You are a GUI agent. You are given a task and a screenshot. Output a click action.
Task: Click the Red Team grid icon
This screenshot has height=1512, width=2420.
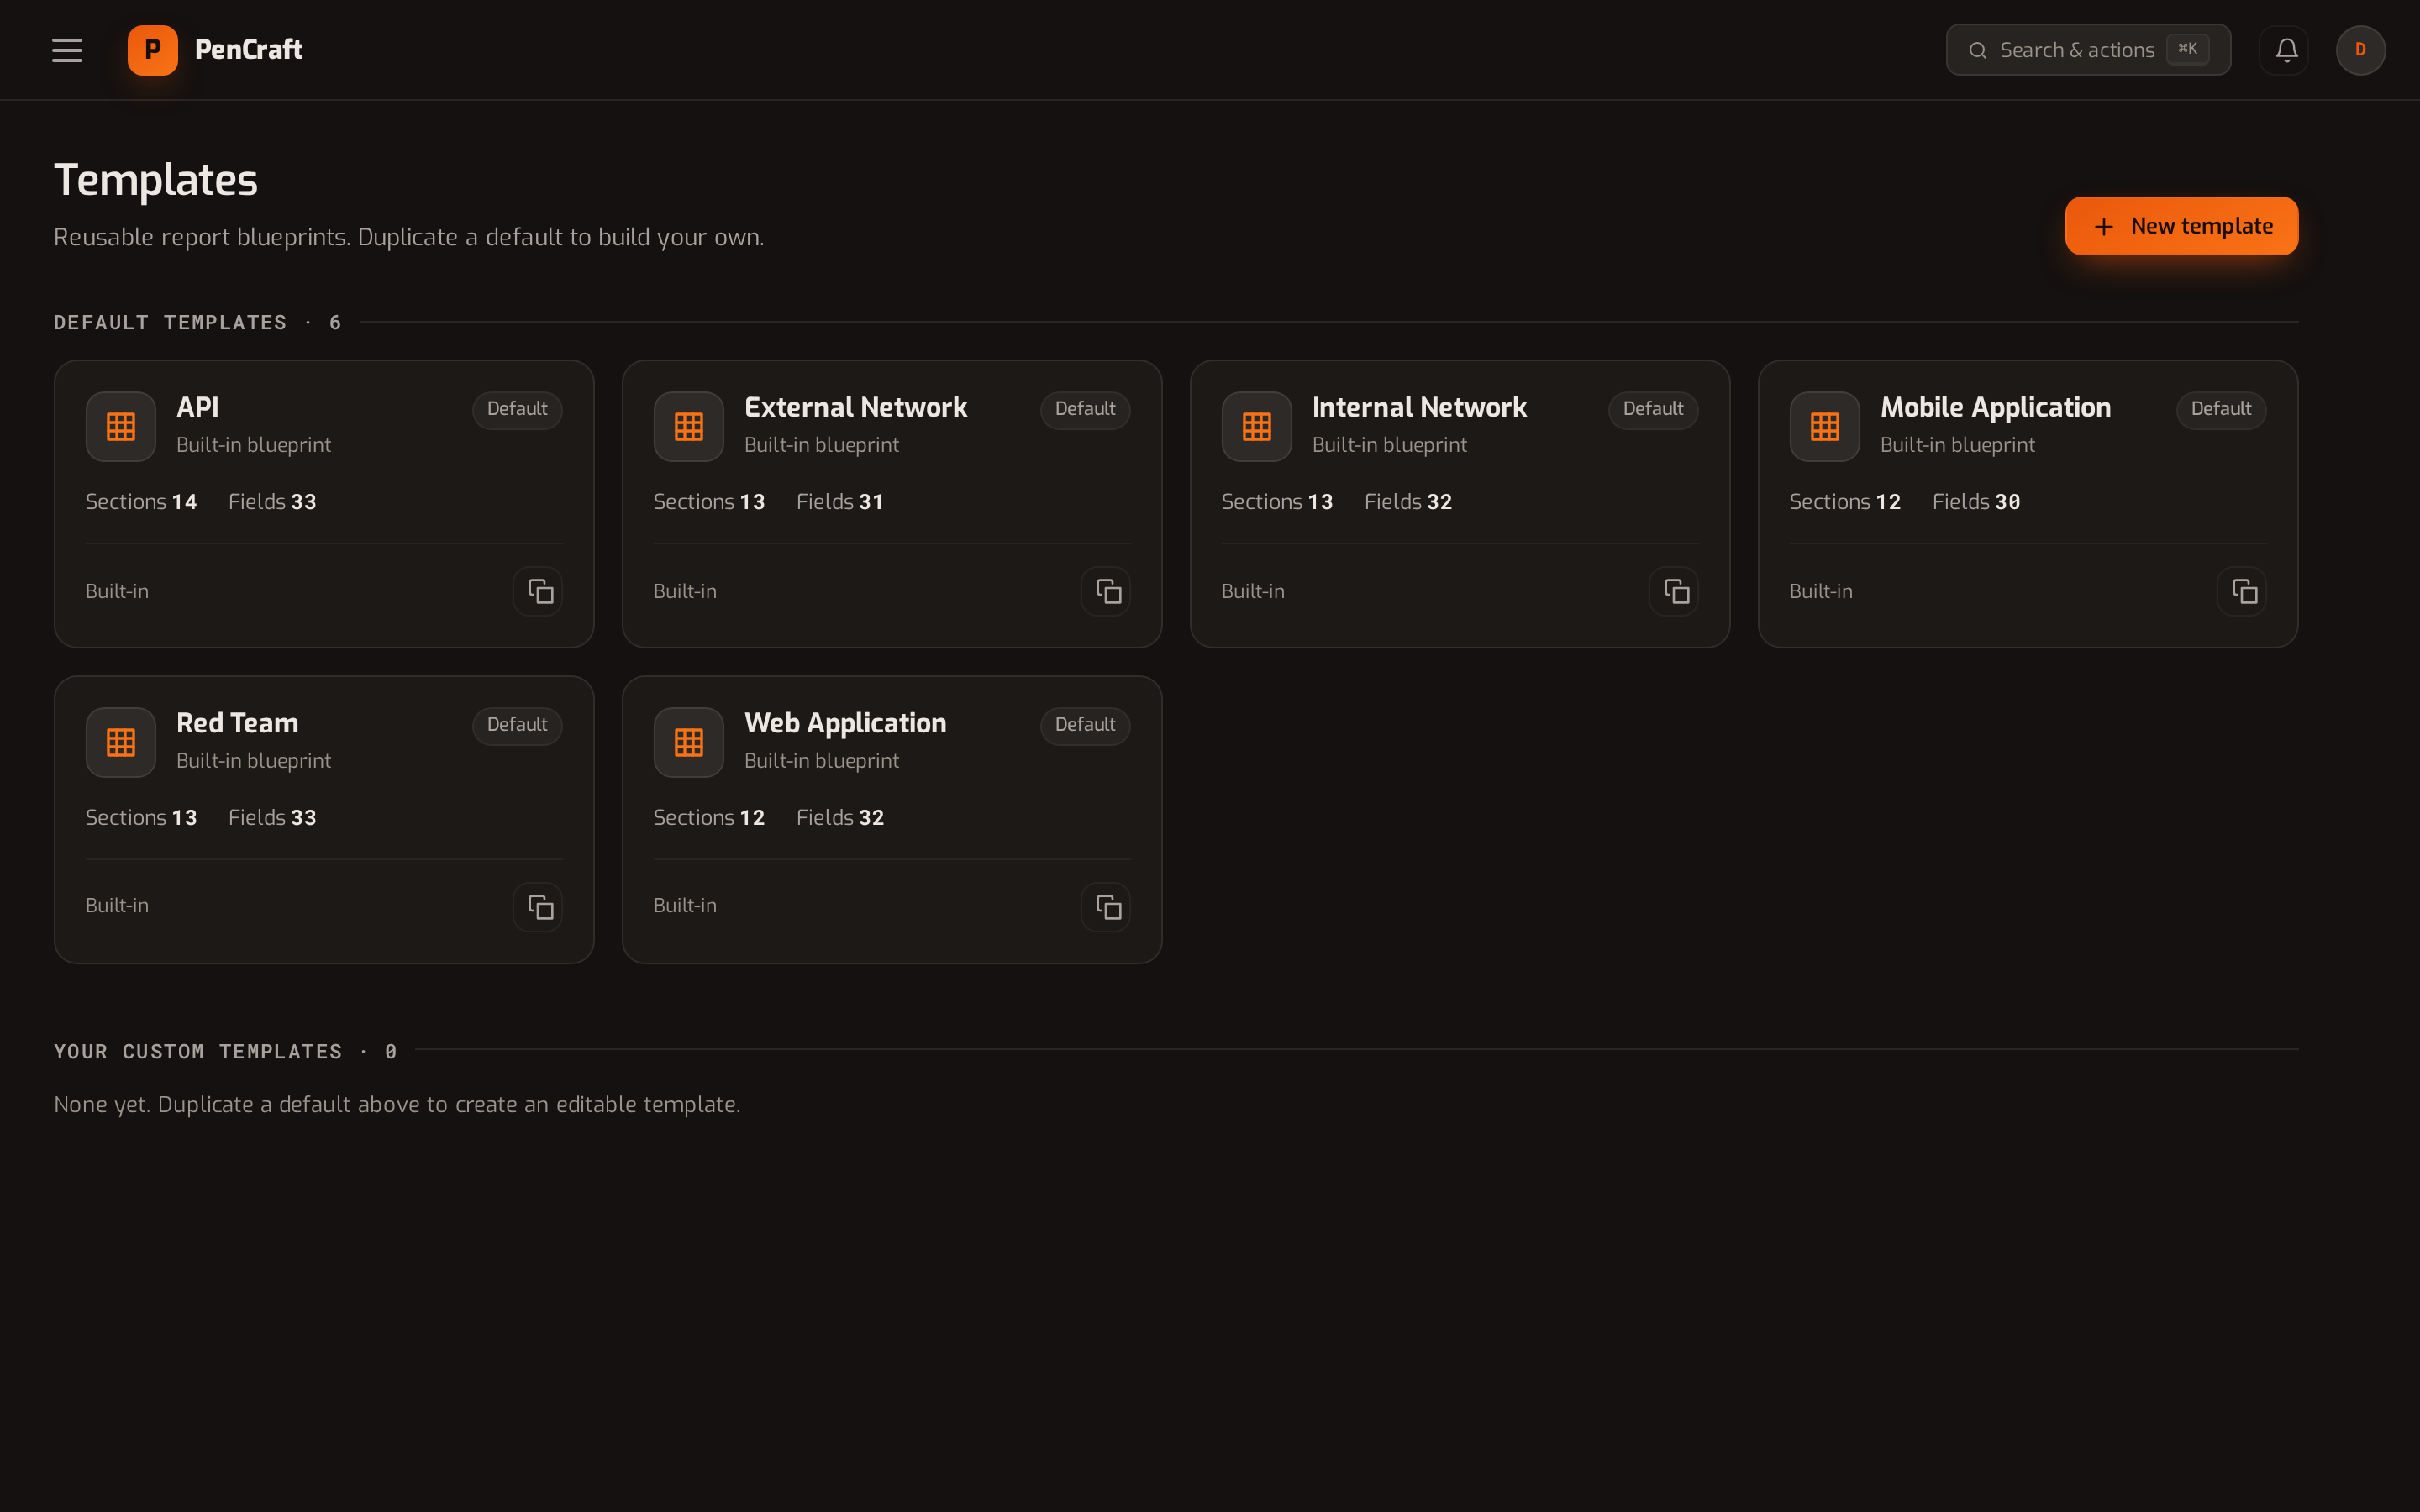pyautogui.click(x=121, y=743)
